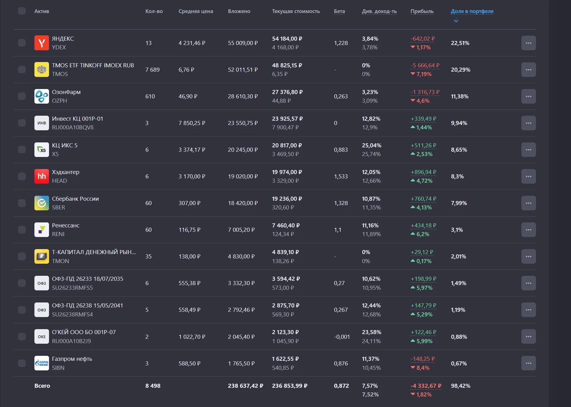The width and height of the screenshot is (571, 407).
Task: Click the Кол-во column header
Action: click(154, 11)
